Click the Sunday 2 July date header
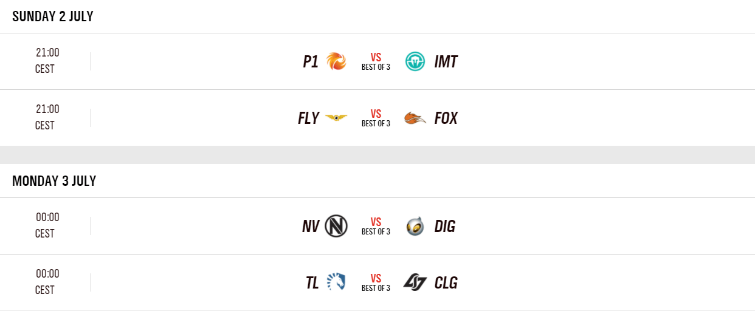 [53, 16]
